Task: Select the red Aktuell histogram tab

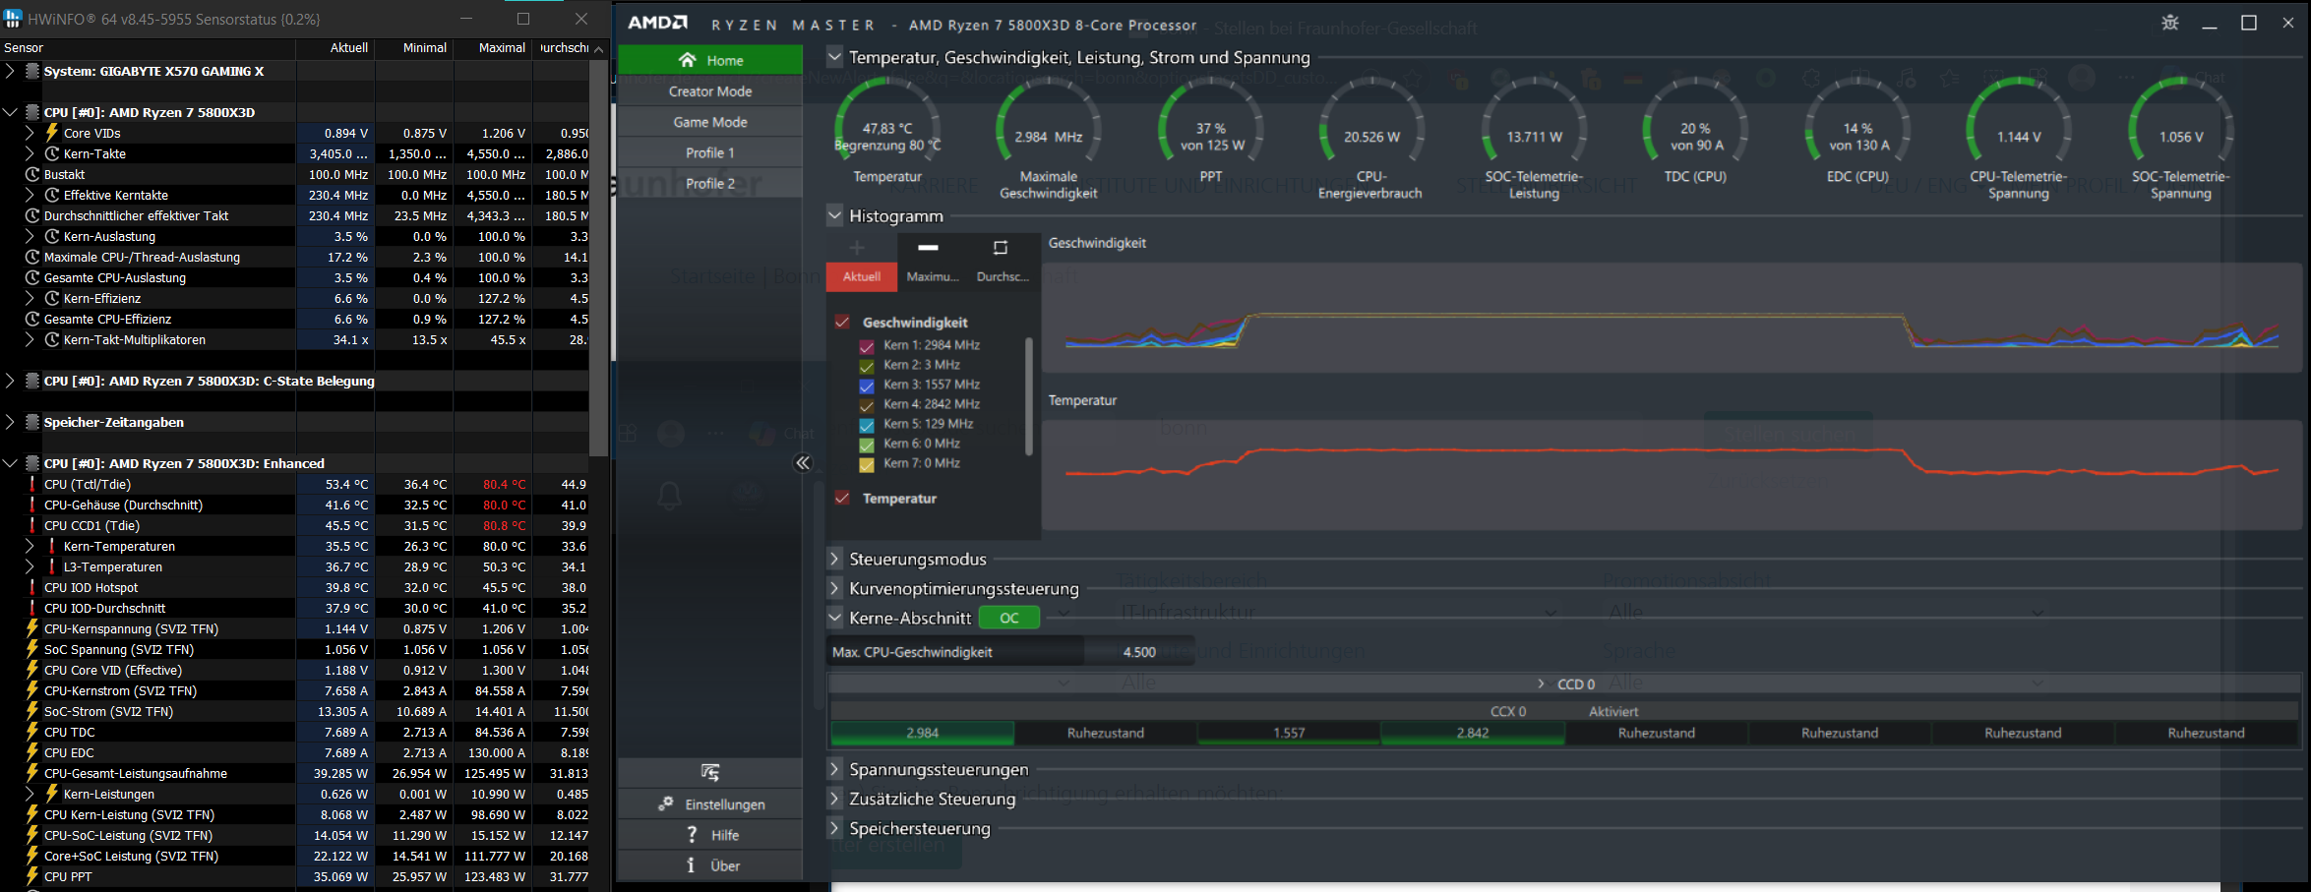Action: click(862, 276)
